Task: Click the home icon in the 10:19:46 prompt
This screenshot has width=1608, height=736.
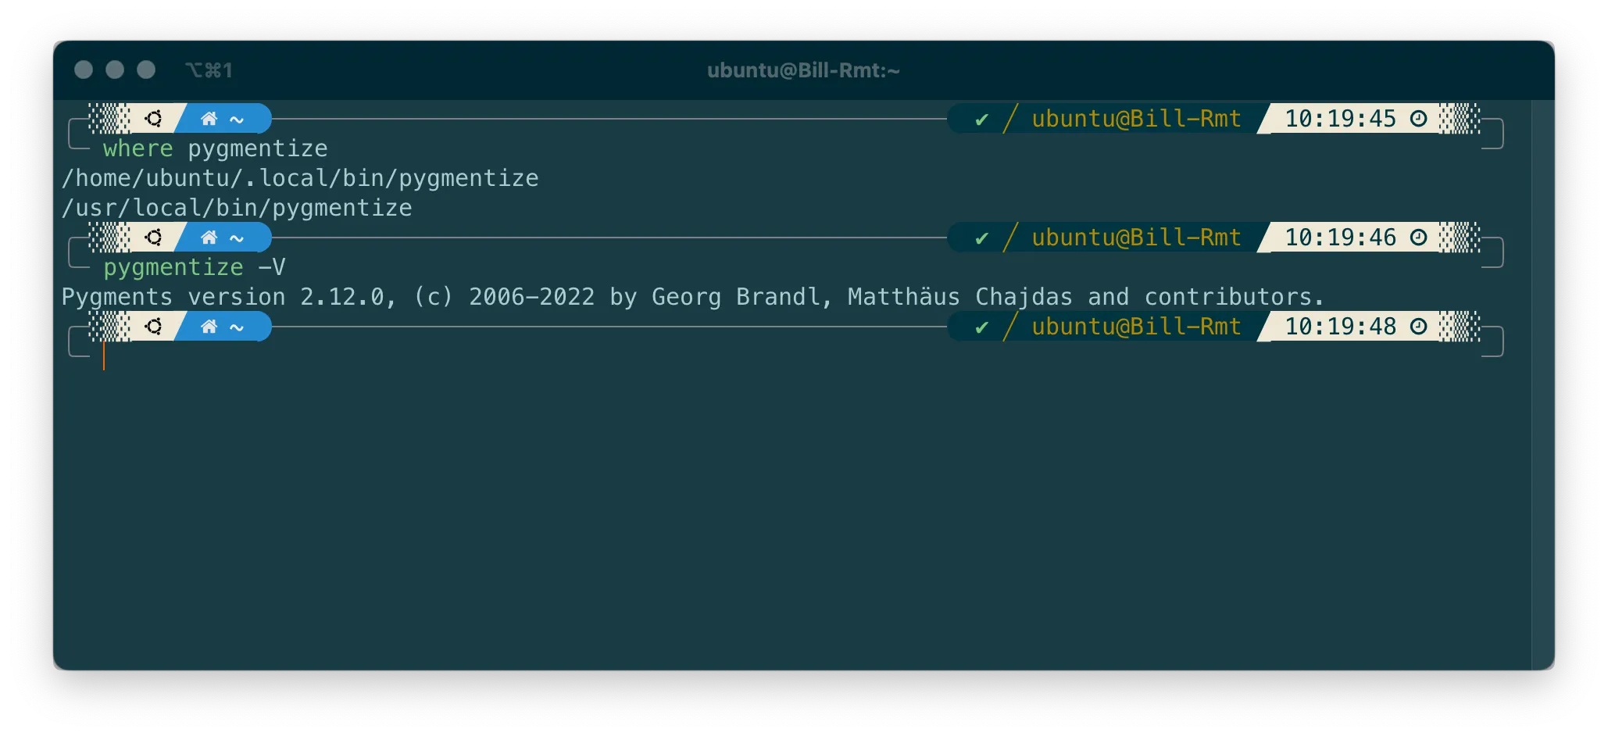Action: [209, 238]
